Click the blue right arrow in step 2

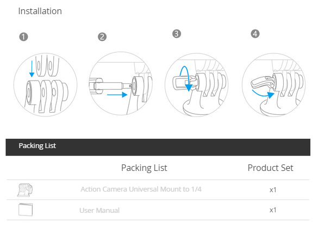click(x=117, y=95)
